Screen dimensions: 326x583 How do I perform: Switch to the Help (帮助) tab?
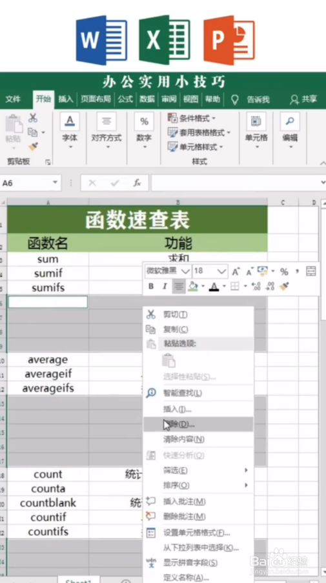click(x=212, y=99)
